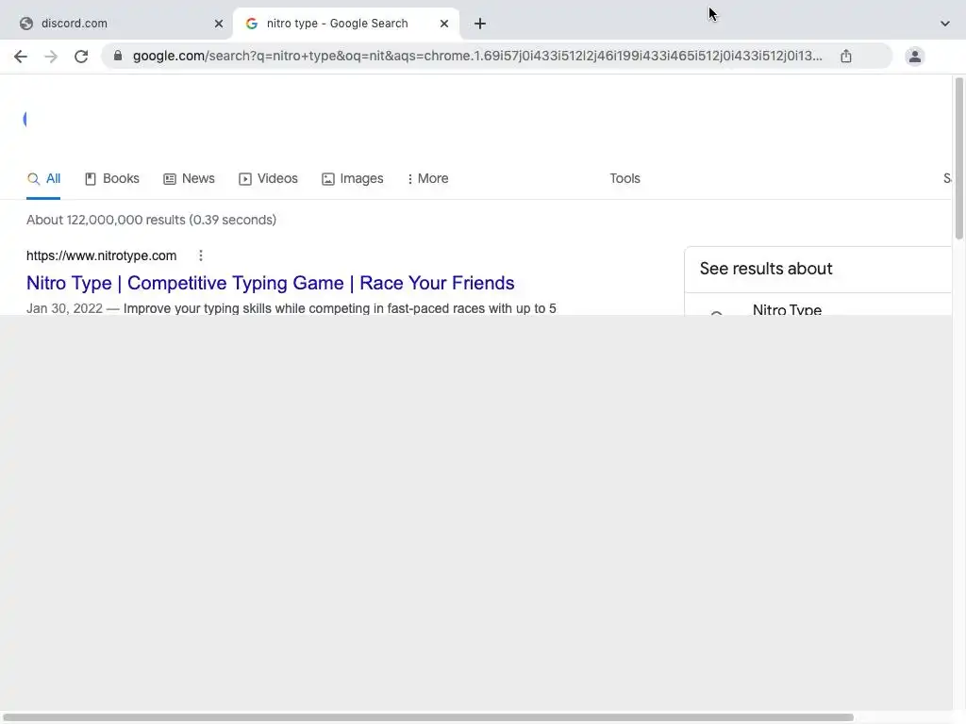Filter results by Books
The width and height of the screenshot is (966, 724).
112,178
